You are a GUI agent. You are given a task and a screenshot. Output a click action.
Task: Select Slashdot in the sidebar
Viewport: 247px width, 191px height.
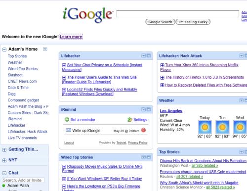(15, 75)
